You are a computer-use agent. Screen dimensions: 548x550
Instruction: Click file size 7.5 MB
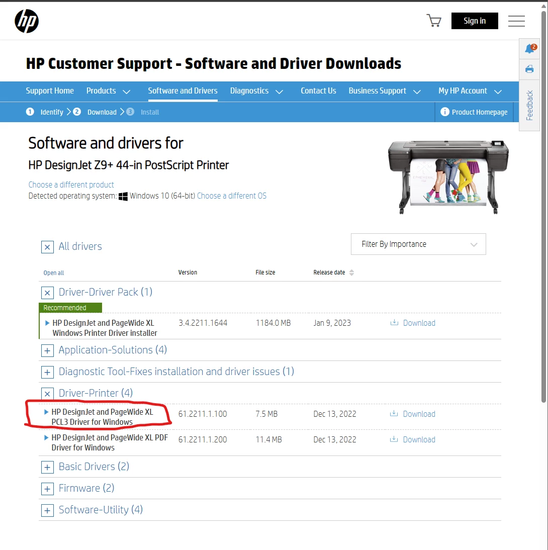[266, 414]
